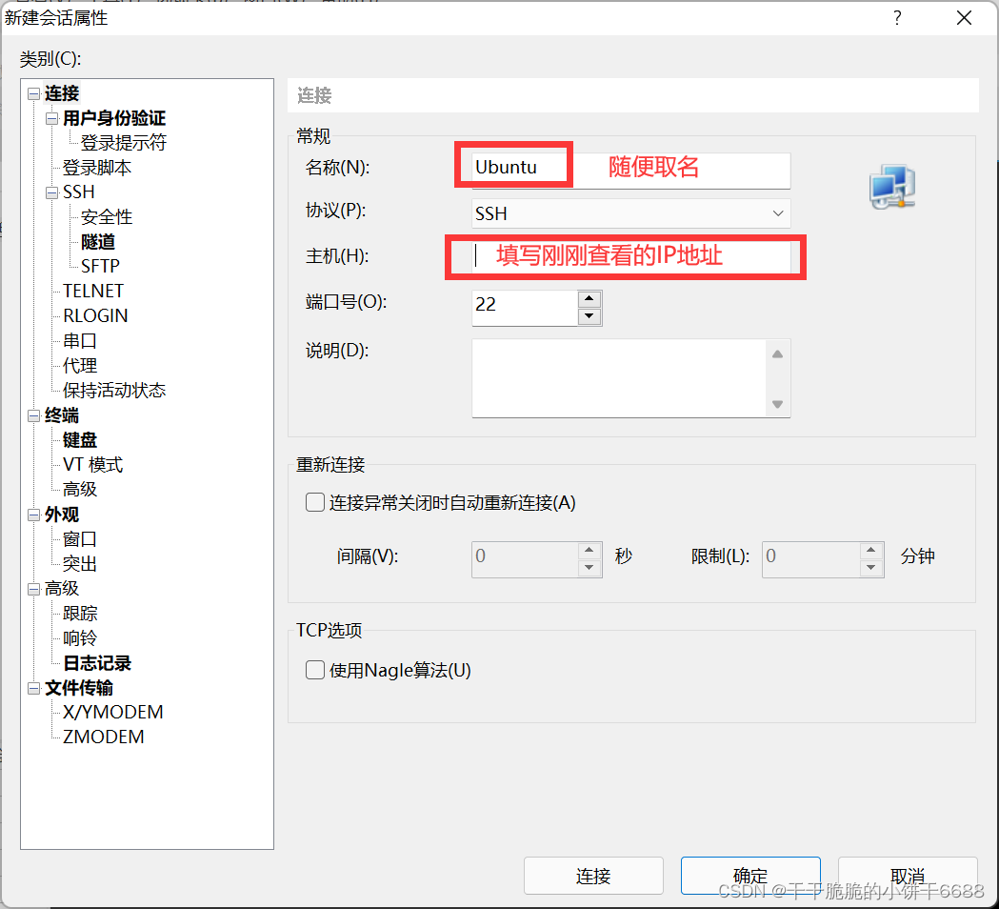The image size is (999, 909).
Task: Select 高级 under 终端
Action: point(80,490)
